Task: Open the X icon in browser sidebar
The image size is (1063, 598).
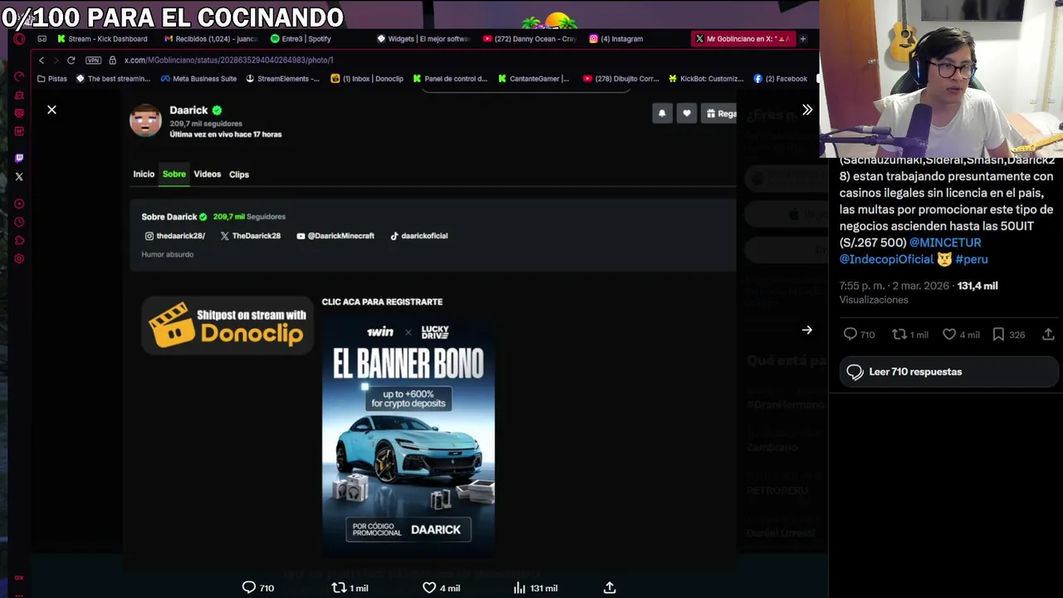Action: tap(19, 176)
